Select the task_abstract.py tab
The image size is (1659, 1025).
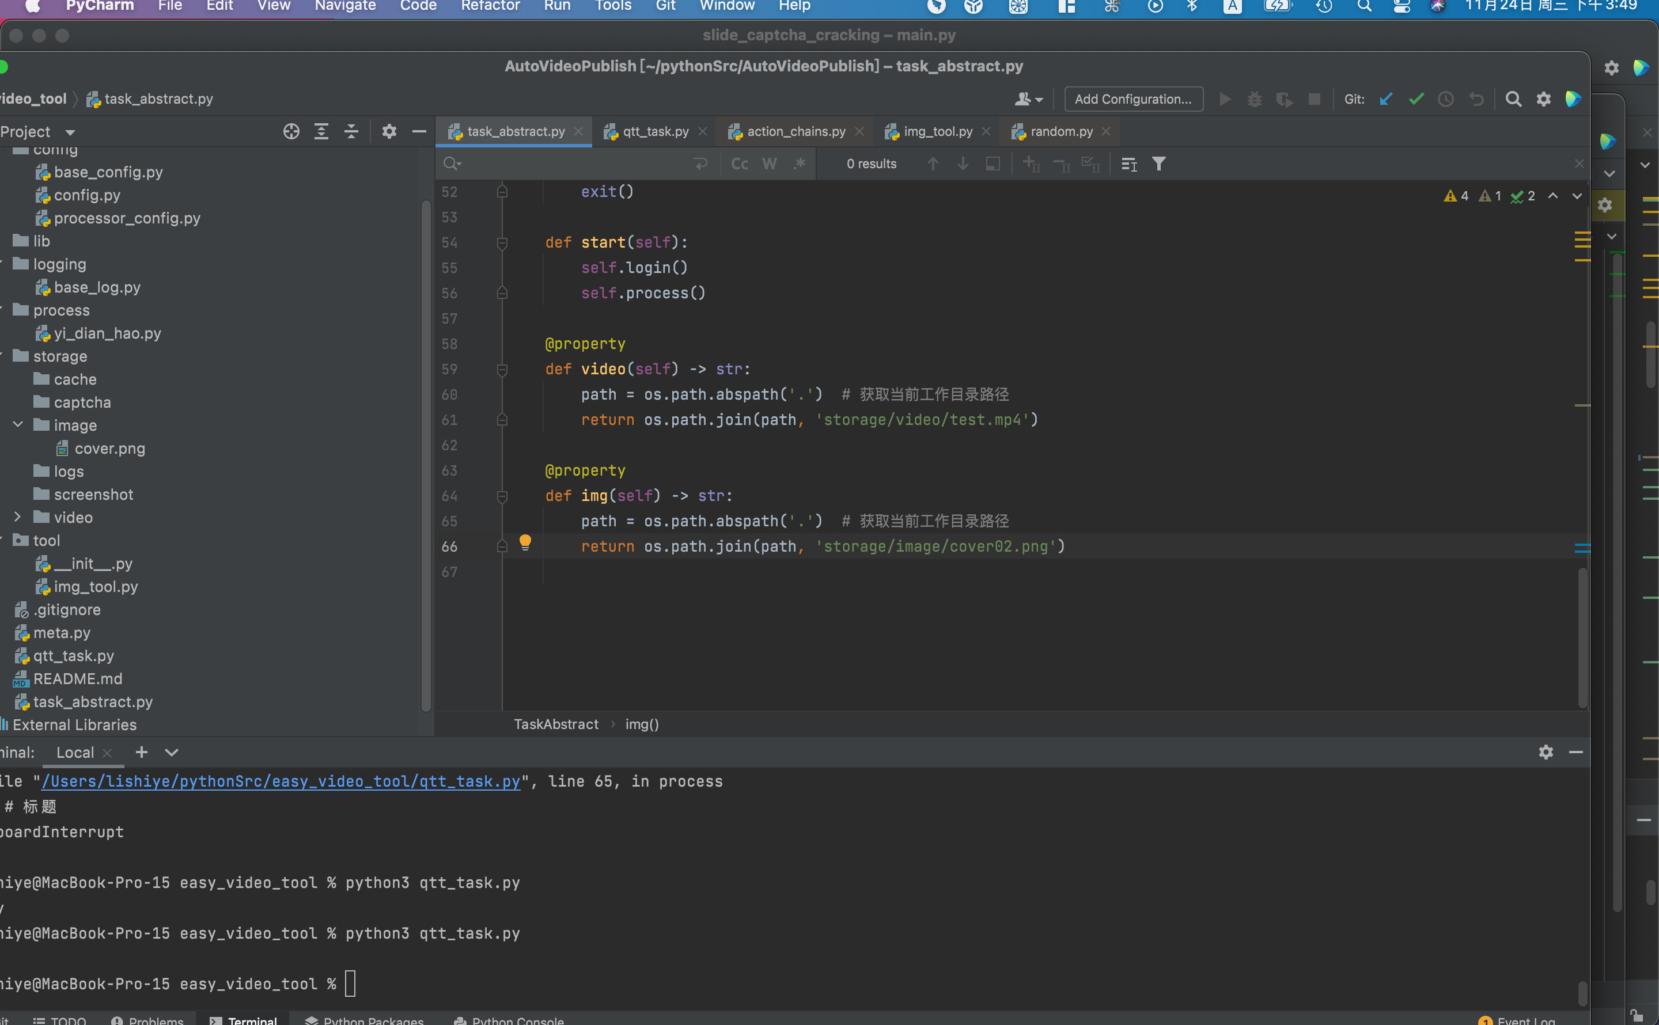516,130
